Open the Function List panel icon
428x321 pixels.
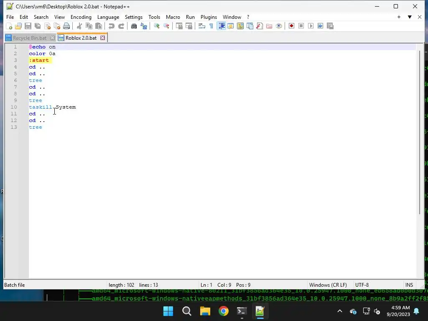tap(260, 26)
